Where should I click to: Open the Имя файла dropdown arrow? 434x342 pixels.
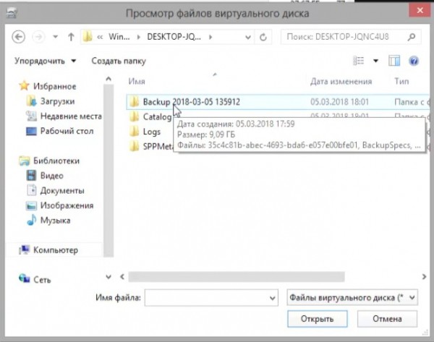(273, 298)
